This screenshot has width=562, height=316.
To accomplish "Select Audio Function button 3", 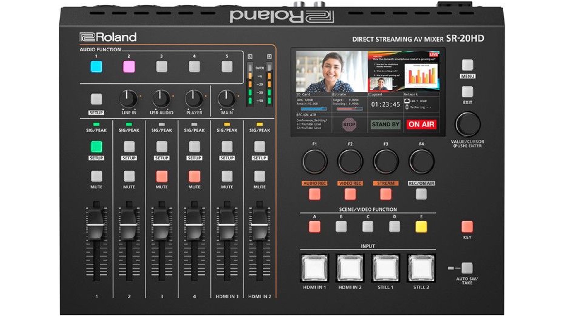I will [x=162, y=67].
